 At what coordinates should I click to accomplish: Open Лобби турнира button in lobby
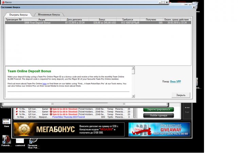click(158, 116)
